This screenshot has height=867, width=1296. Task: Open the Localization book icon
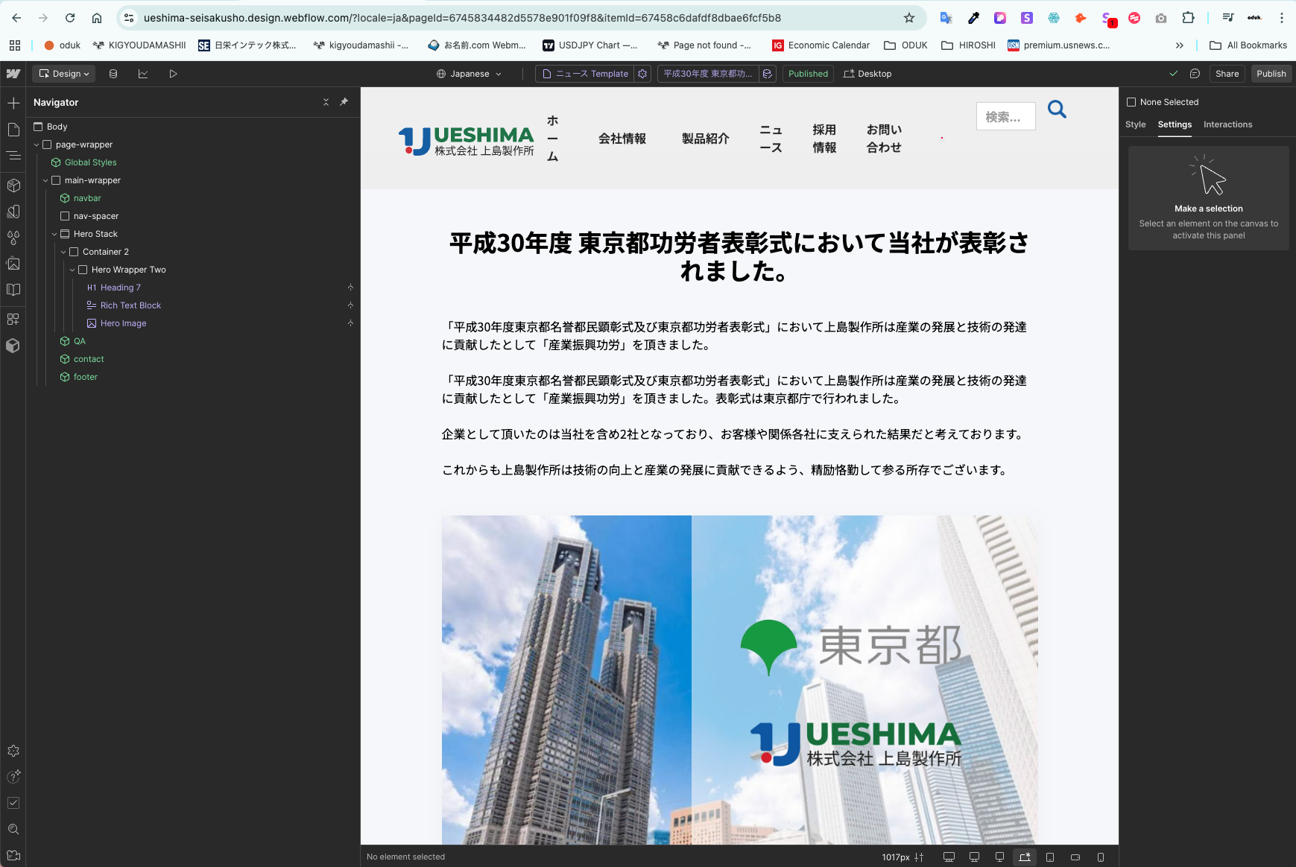(13, 290)
